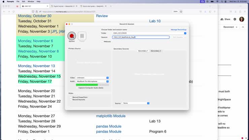The width and height of the screenshot is (249, 140).
Task: Click the Manage Recordings link
Action: point(178,30)
